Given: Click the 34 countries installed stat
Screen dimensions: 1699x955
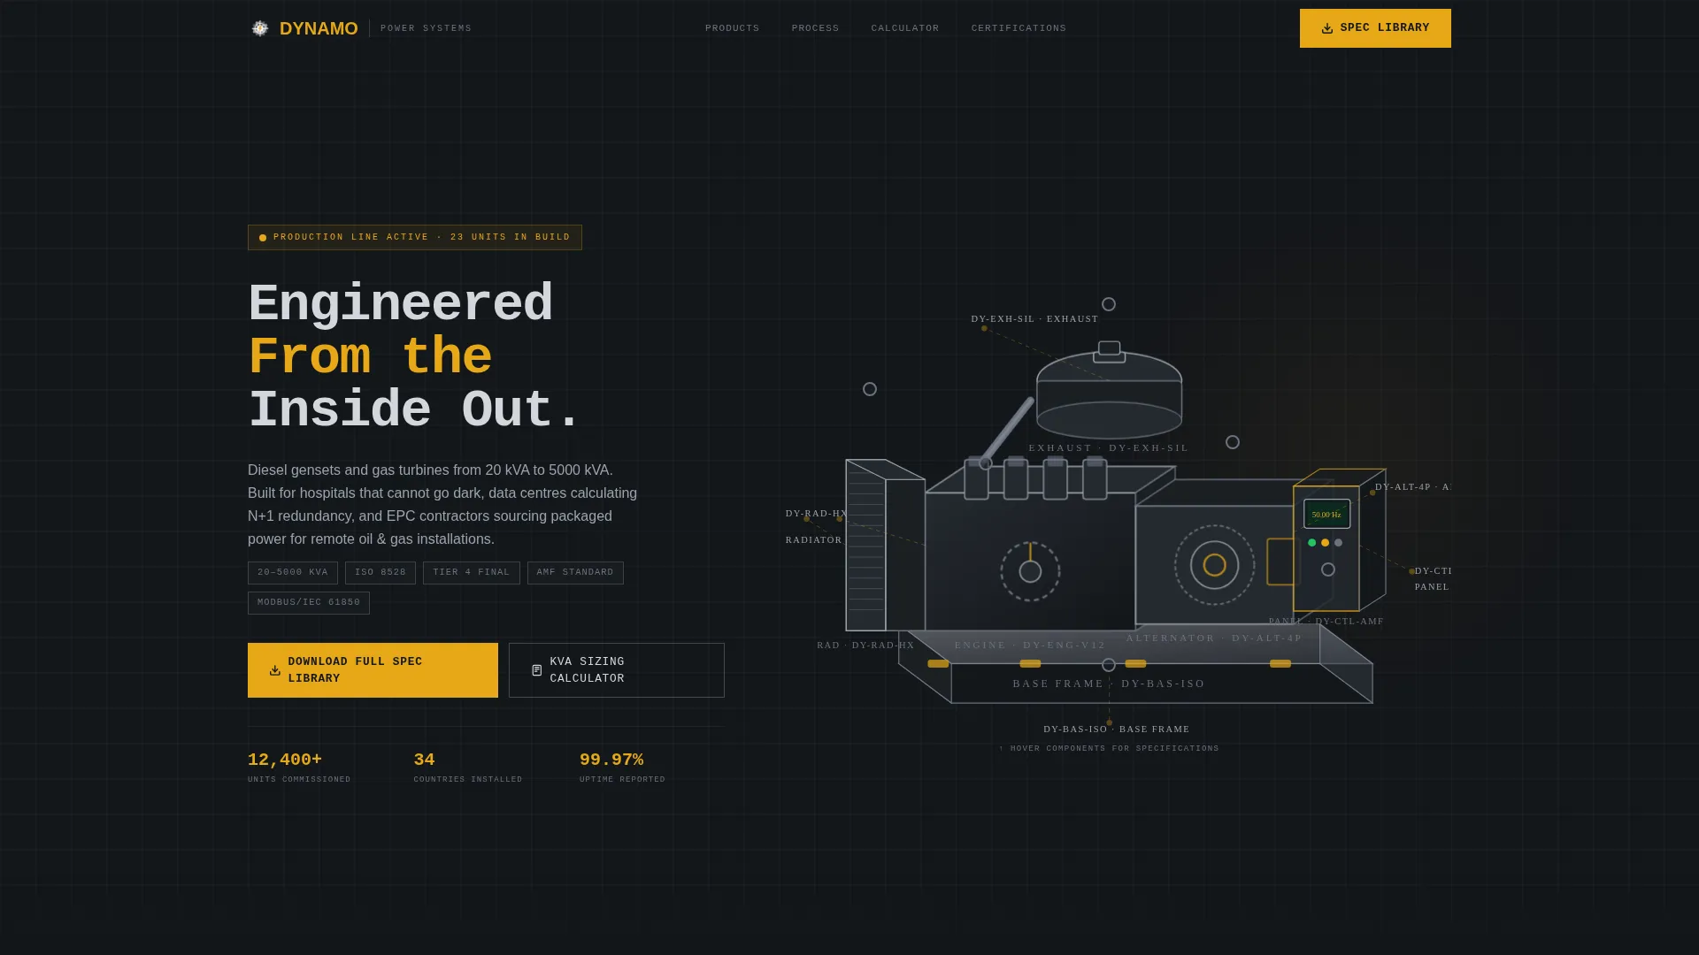Looking at the screenshot, I should click(467, 767).
